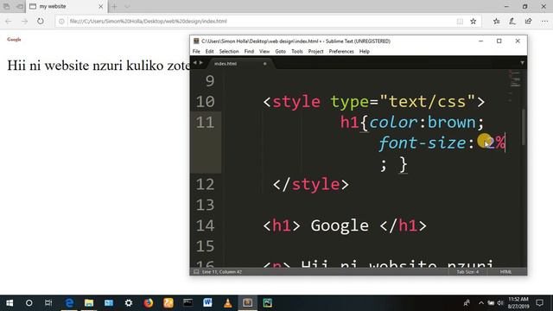The width and height of the screenshot is (553, 311).
Task: Open the Edge Favorites hub icon
Action: tap(497, 22)
